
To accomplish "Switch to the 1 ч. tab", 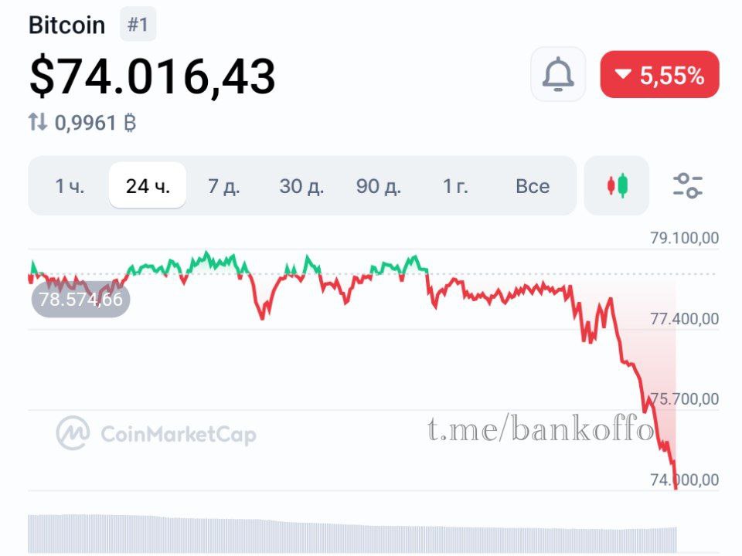I will coord(70,186).
